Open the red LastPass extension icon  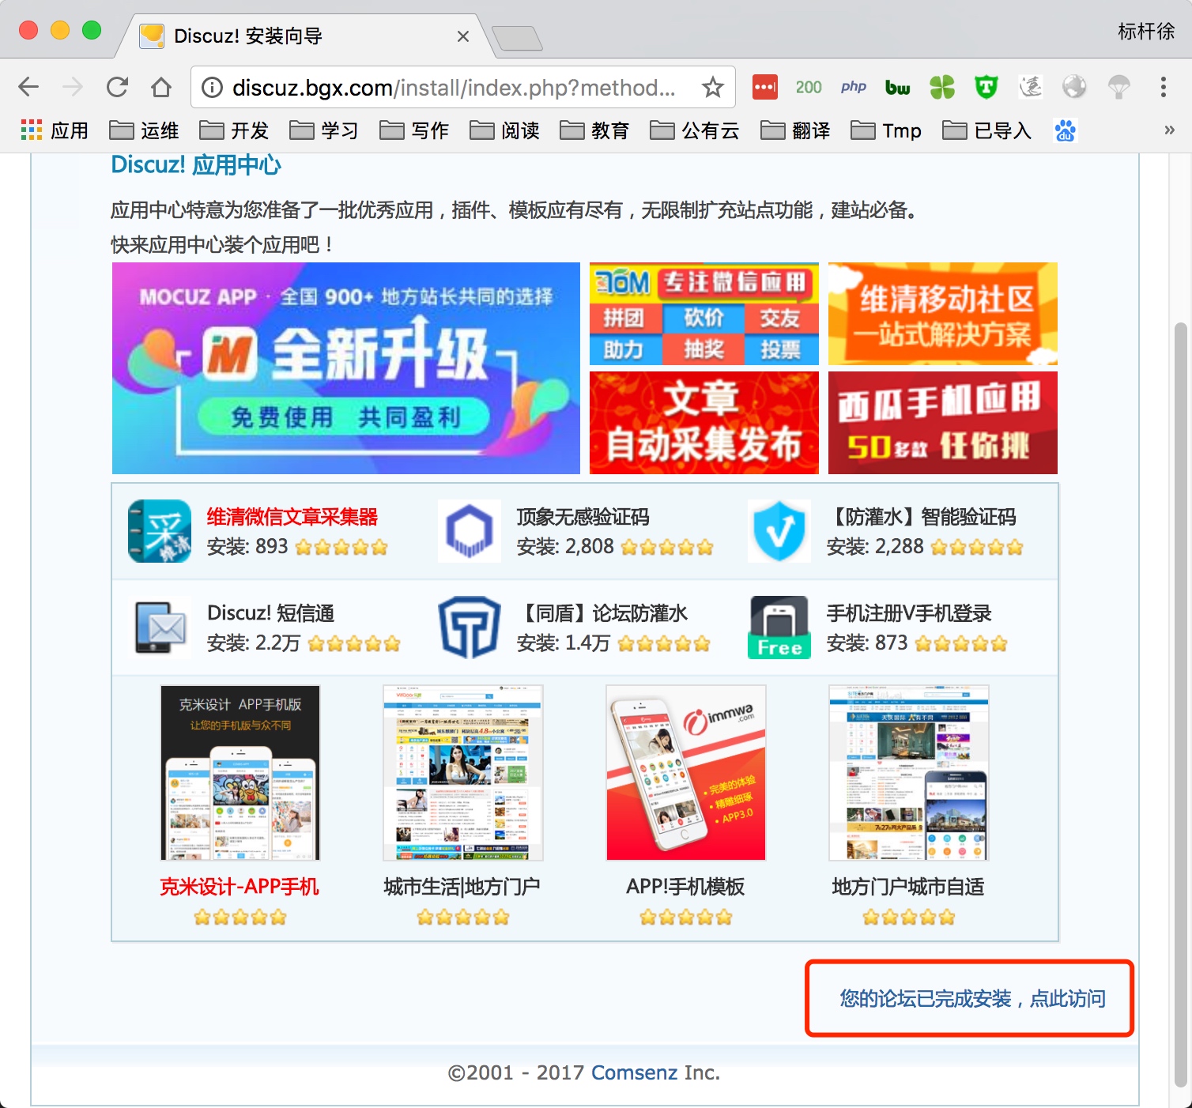click(x=764, y=87)
